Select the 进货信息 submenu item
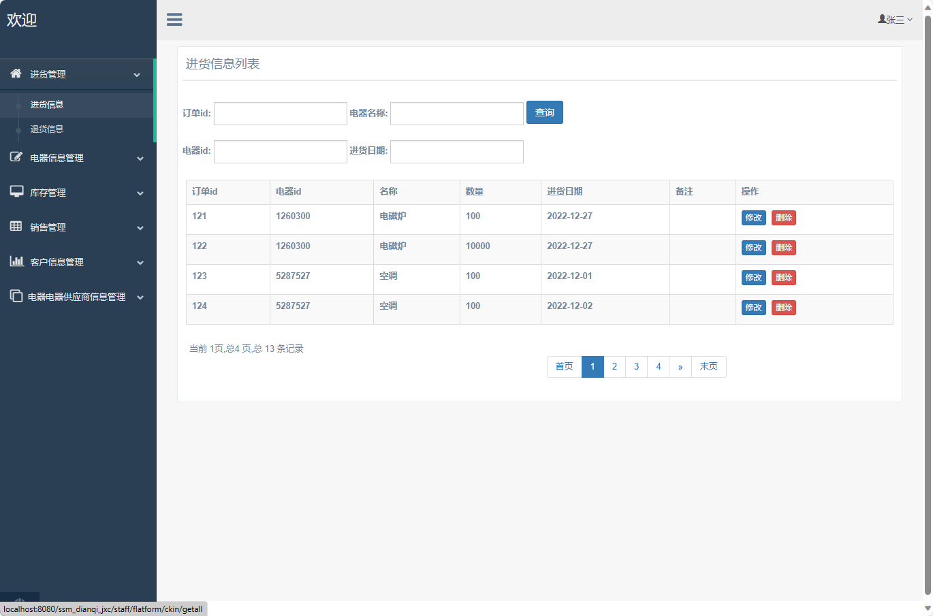 [x=47, y=105]
